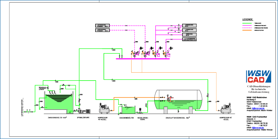Click the Ansprechpartner: Walter Winkler line
Image resolution: width=278 pixels, height=139 pixels.
[x=259, y=130]
